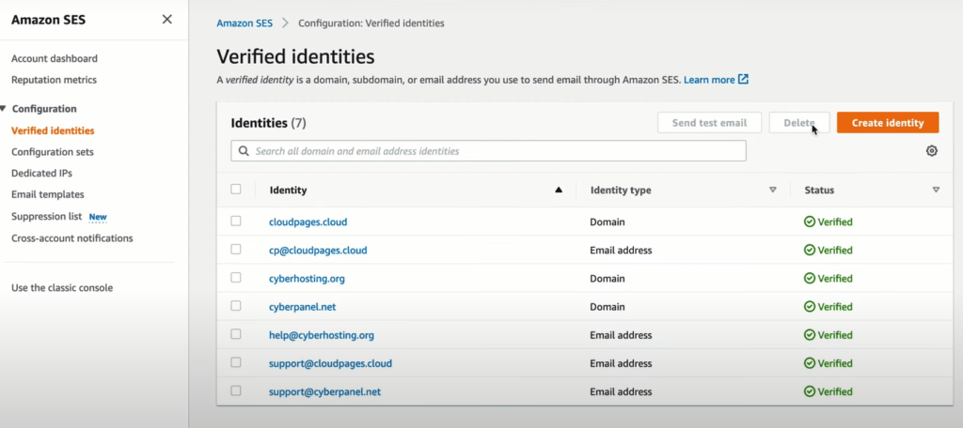Open Configuration sets in sidebar
This screenshot has height=428, width=963.
(x=53, y=152)
